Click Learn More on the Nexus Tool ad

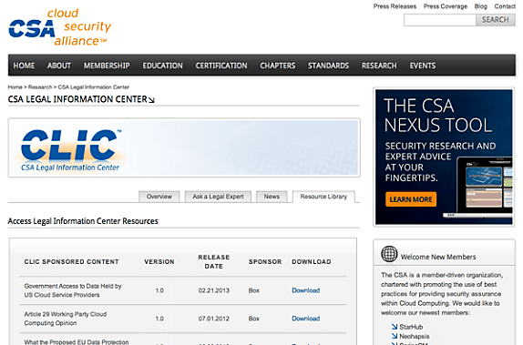pyautogui.click(x=411, y=199)
